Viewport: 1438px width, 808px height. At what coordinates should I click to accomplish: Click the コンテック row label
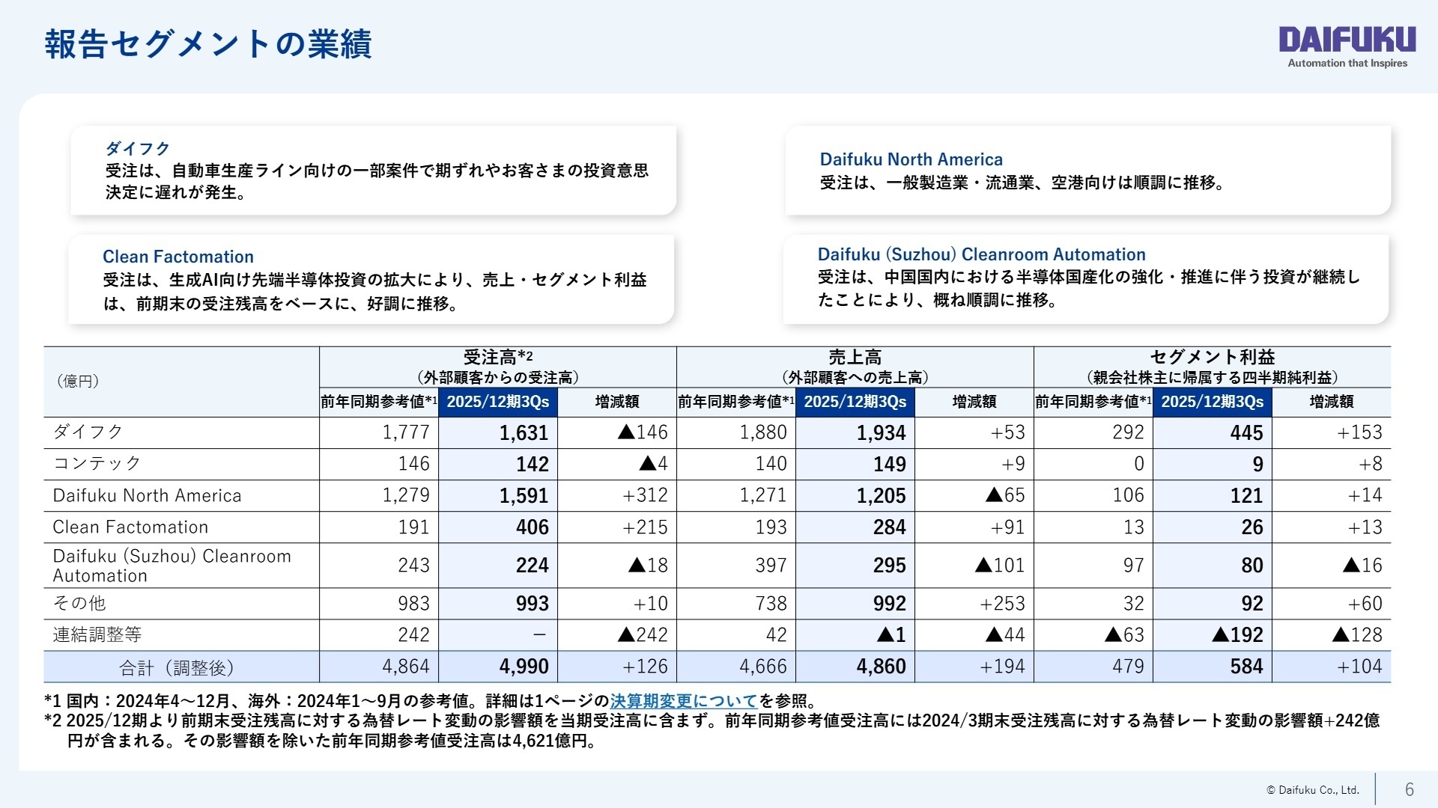click(97, 463)
